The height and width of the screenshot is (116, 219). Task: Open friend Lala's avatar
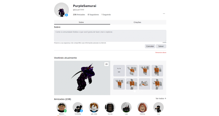(x=126, y=107)
